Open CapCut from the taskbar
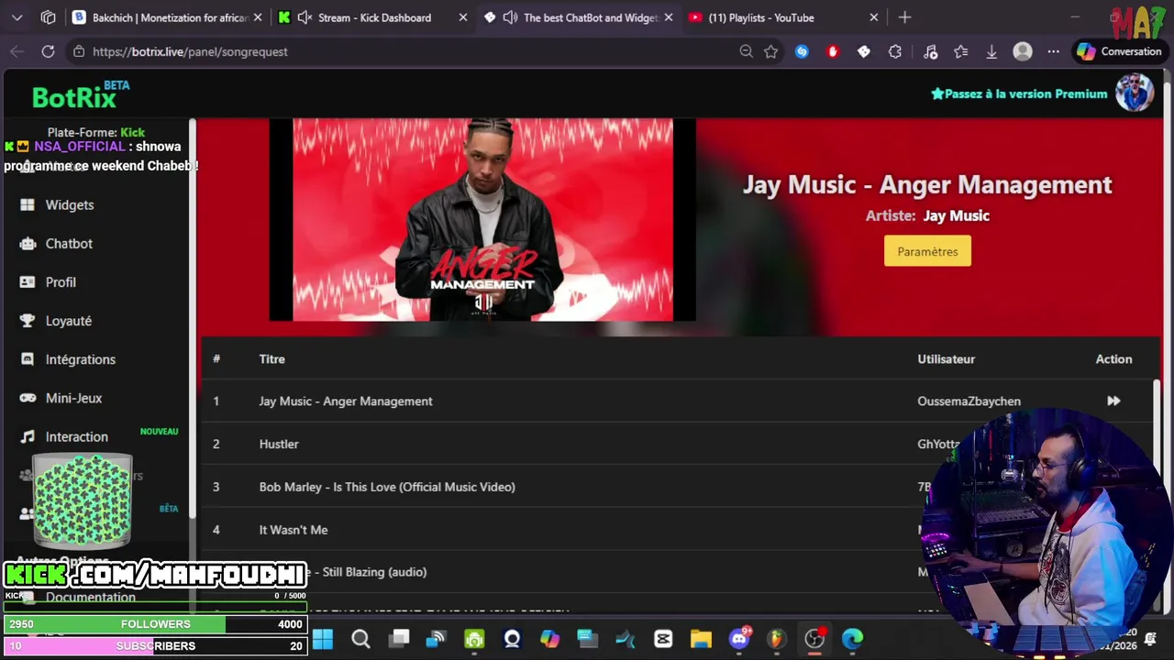1174x660 pixels. (663, 639)
